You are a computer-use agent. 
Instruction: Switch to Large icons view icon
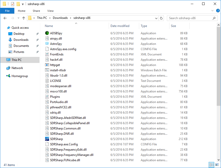217,165
